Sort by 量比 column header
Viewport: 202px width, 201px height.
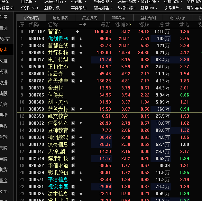click(x=184, y=24)
